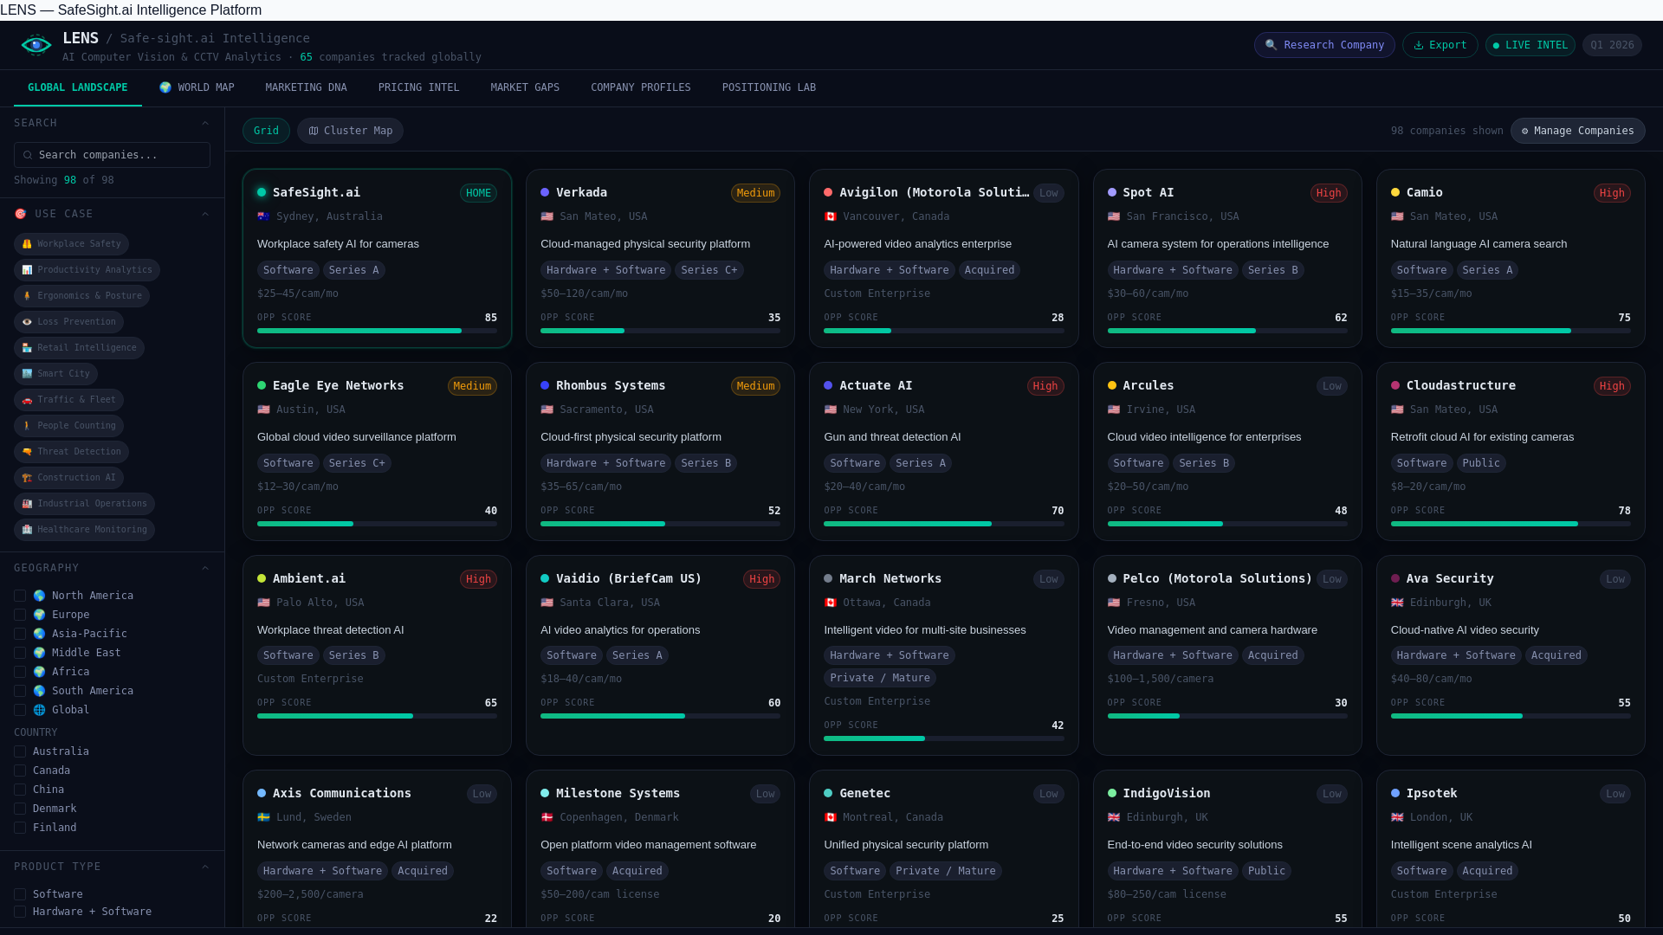
Task: Collapse the GEOGRAPHY section chevron
Action: click(x=205, y=568)
